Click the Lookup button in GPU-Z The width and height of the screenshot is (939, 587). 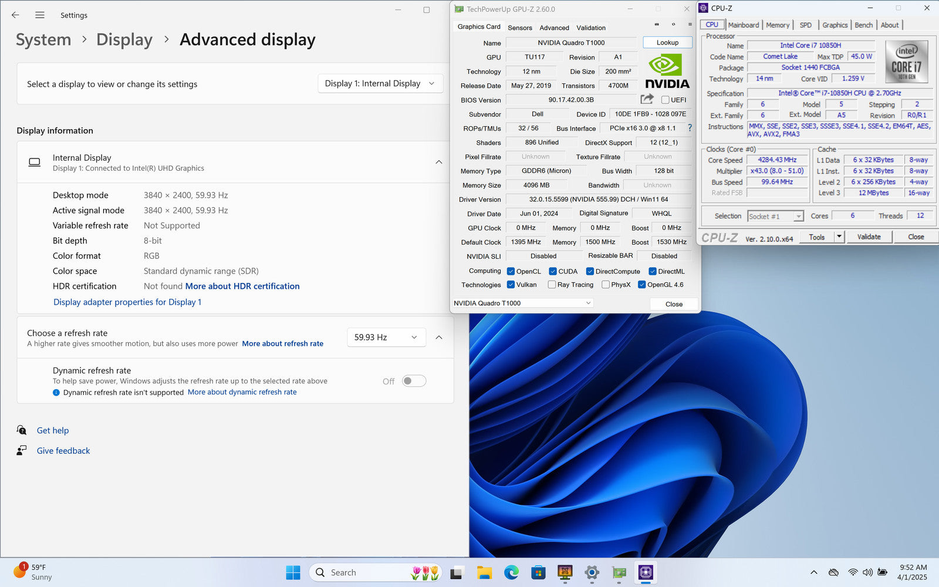pyautogui.click(x=667, y=43)
